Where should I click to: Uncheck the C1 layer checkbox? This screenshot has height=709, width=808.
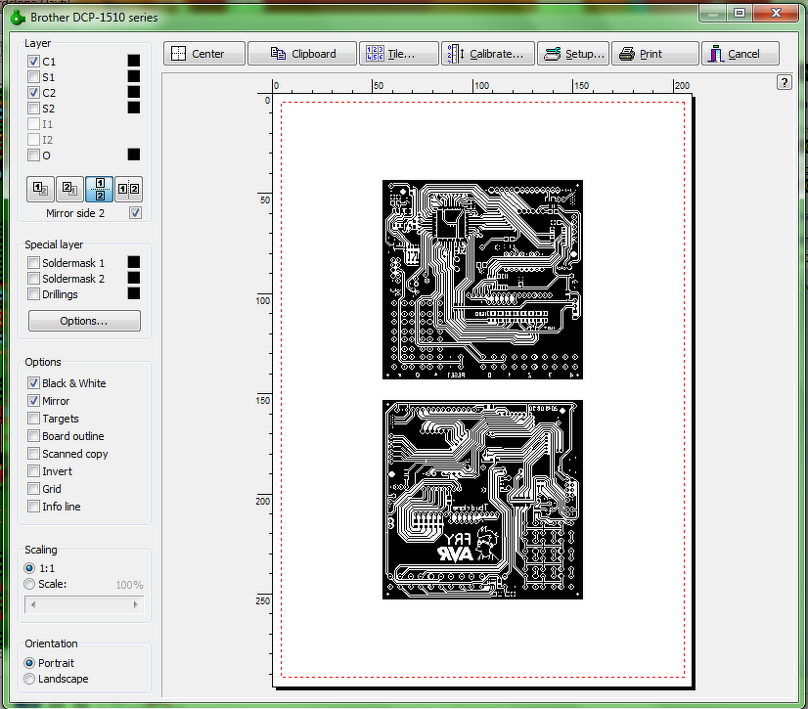tap(33, 62)
